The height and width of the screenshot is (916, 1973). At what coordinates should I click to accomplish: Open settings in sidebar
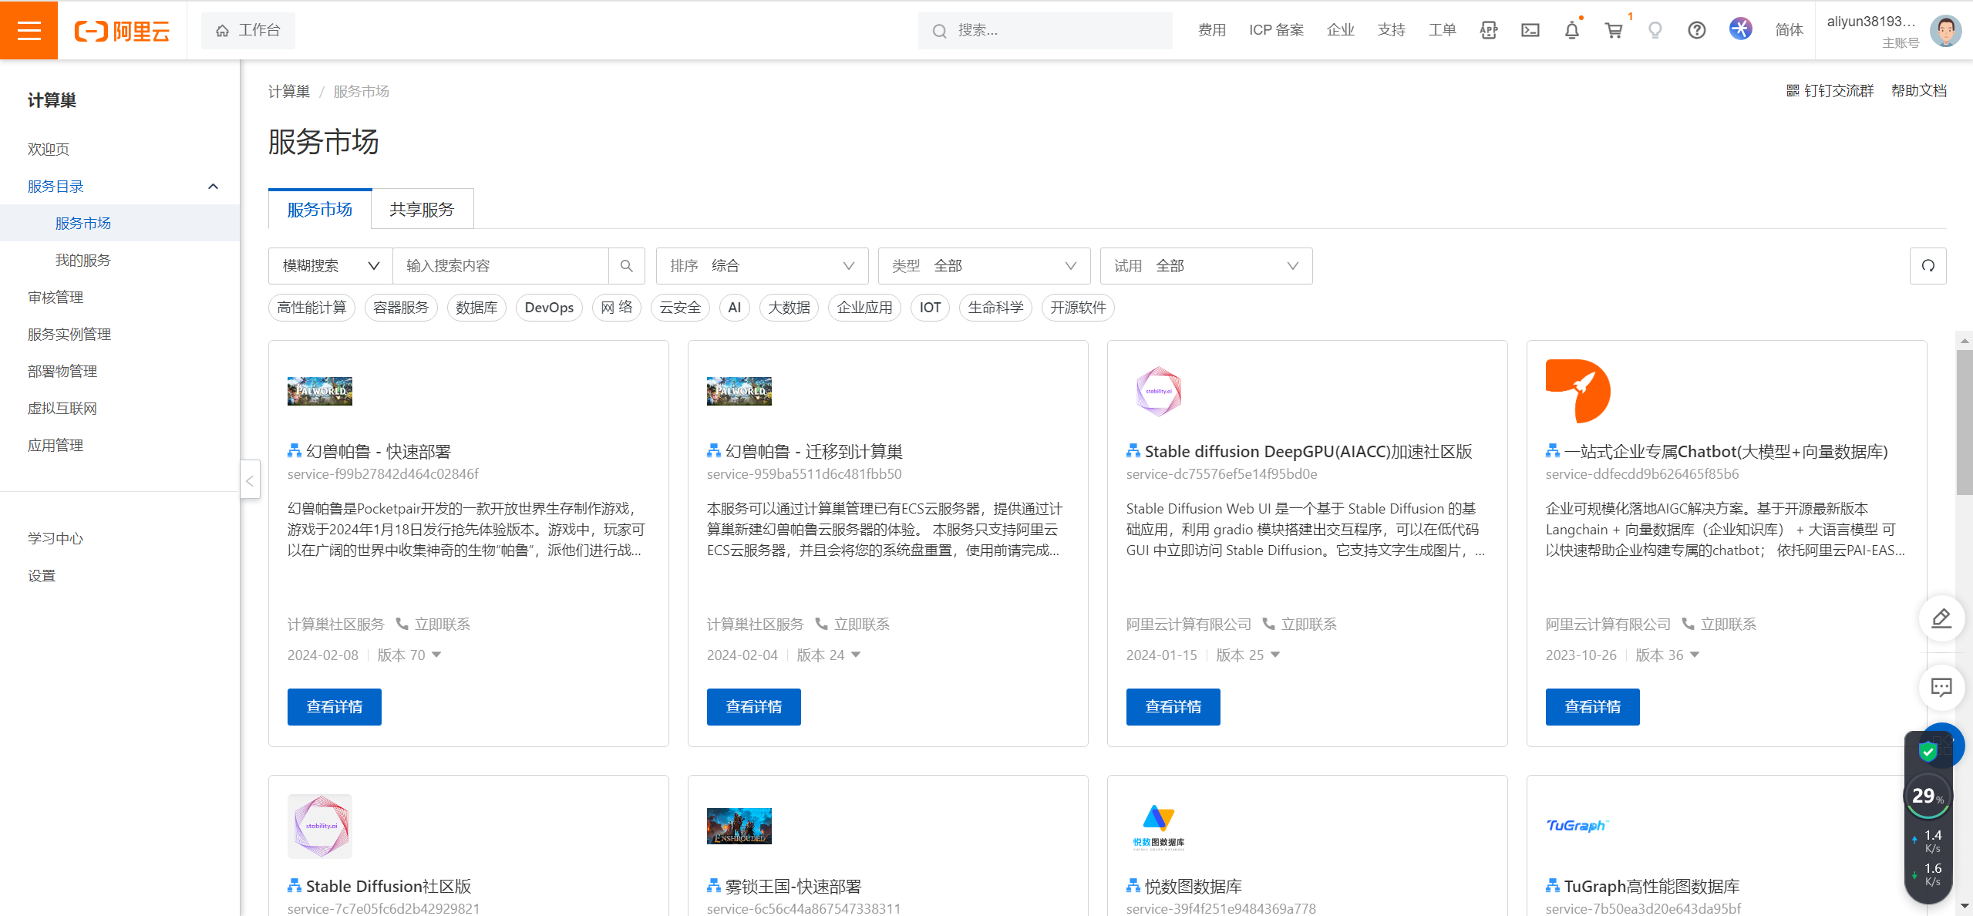tap(42, 576)
